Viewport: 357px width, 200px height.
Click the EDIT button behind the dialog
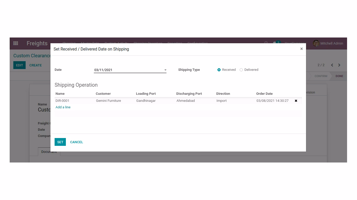click(x=20, y=65)
